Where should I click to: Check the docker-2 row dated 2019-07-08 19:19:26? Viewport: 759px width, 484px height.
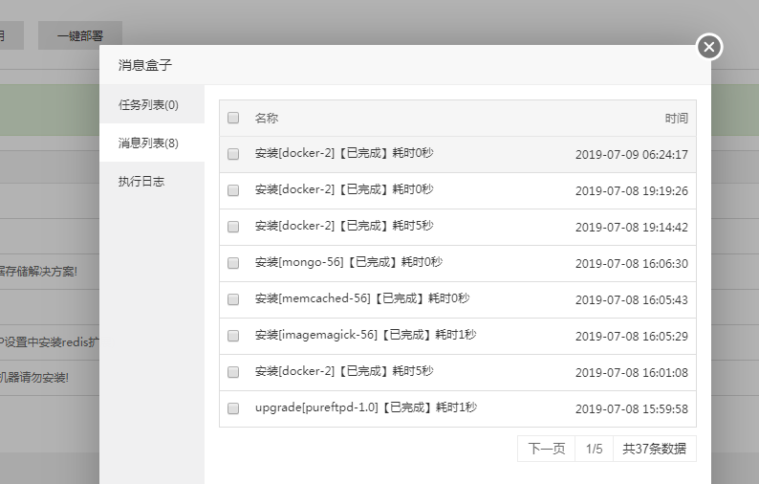(x=233, y=190)
